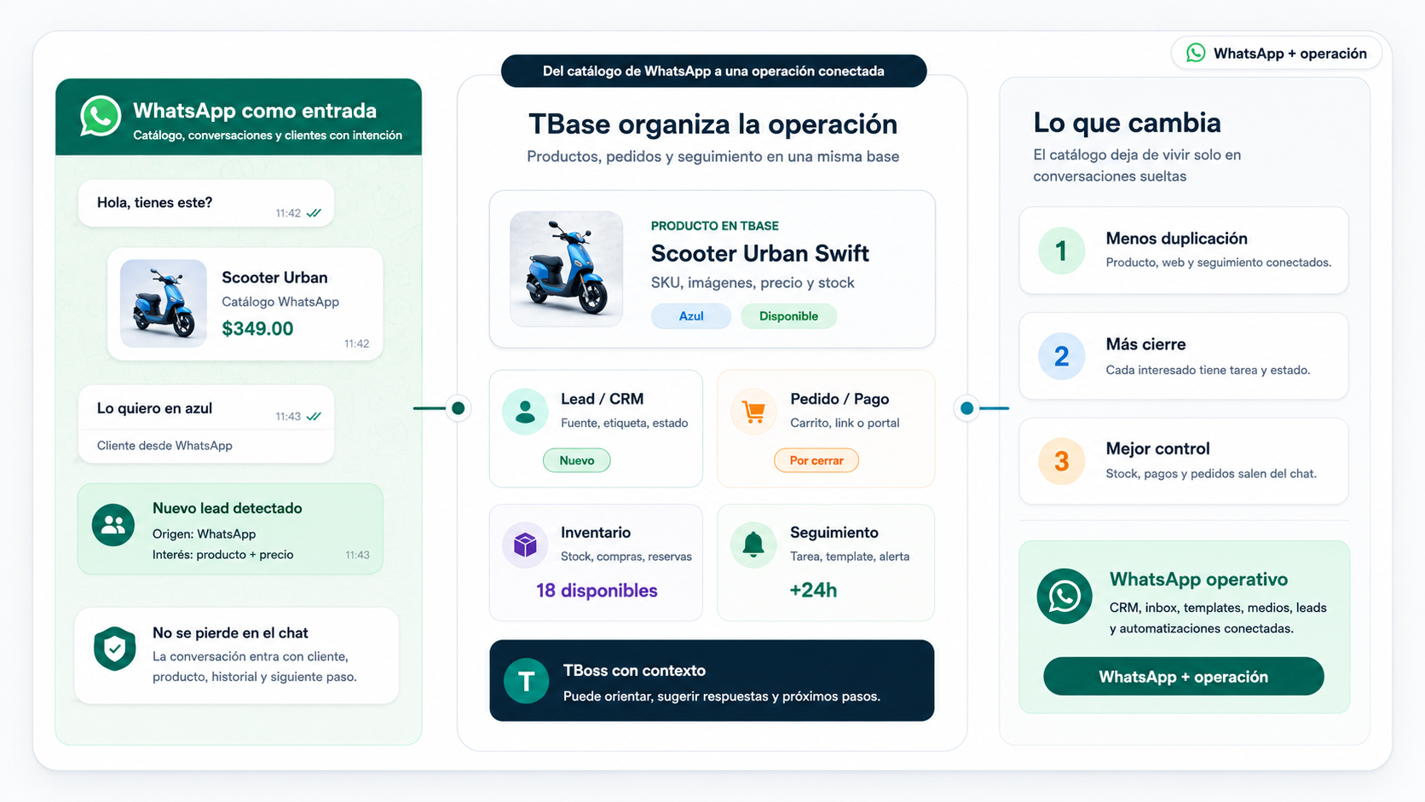1425x802 pixels.
Task: Click the No se pierde en el chat title
Action: pyautogui.click(x=230, y=632)
